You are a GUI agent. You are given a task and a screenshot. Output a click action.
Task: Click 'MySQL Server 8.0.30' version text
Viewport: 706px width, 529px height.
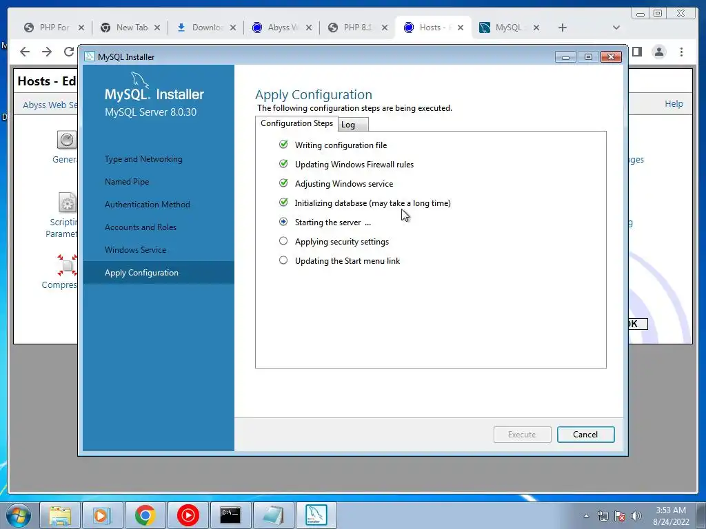[x=150, y=112]
